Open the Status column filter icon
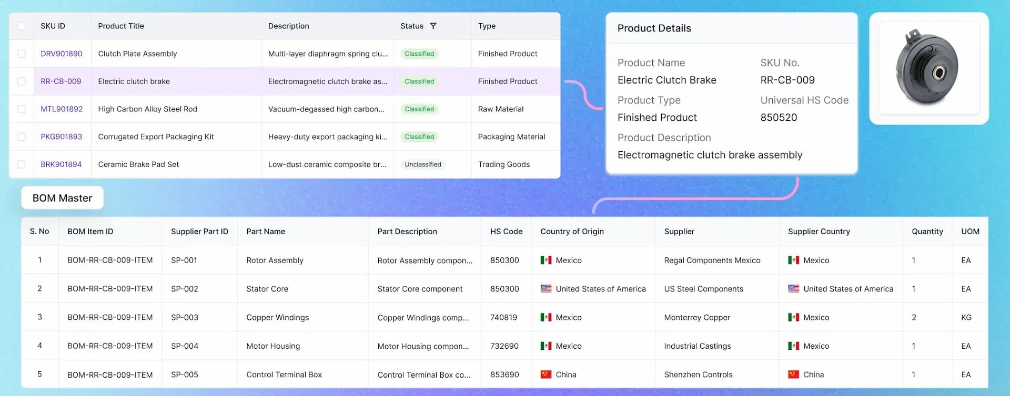 tap(433, 26)
